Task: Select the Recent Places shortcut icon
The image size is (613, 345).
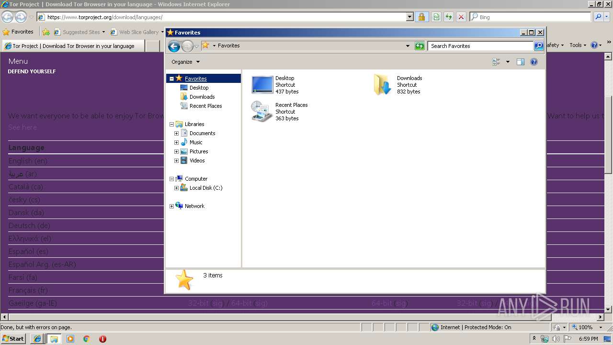Action: click(261, 111)
